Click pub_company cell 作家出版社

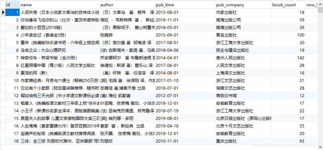coord(243,12)
